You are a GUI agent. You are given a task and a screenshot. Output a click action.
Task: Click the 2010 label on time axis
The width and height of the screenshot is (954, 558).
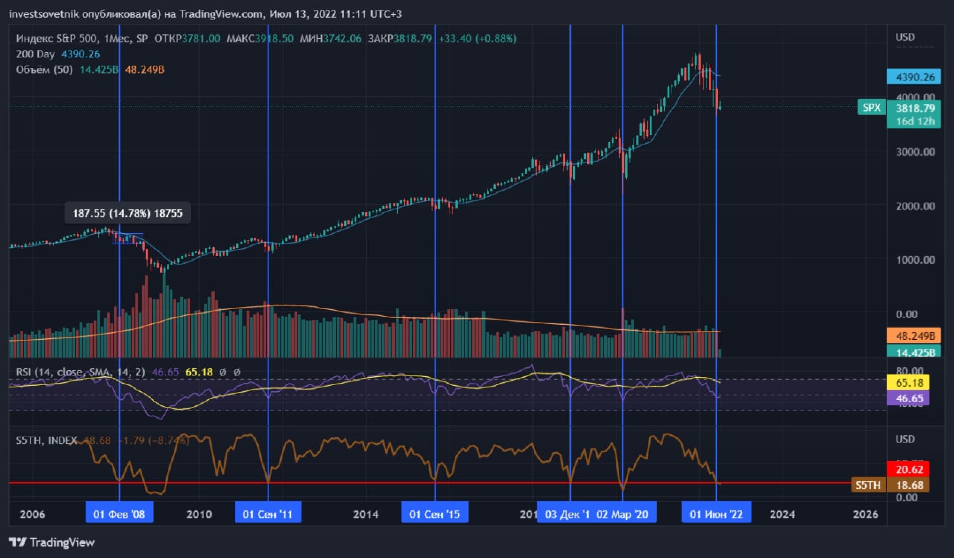pos(199,514)
